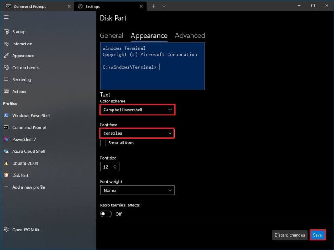Open the Font weight Normal dropdown
334x250 pixels.
pyautogui.click(x=137, y=190)
